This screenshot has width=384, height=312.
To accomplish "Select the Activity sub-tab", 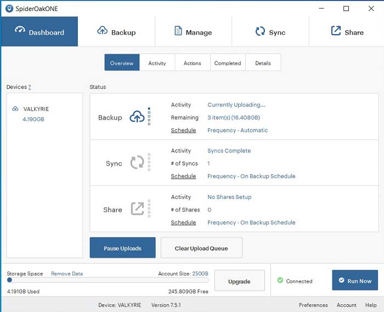I will click(x=157, y=63).
